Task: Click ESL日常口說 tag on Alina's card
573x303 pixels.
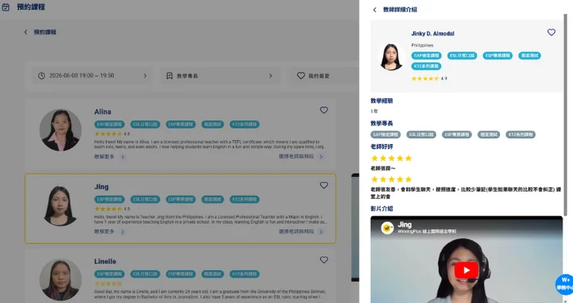Action: (145, 124)
